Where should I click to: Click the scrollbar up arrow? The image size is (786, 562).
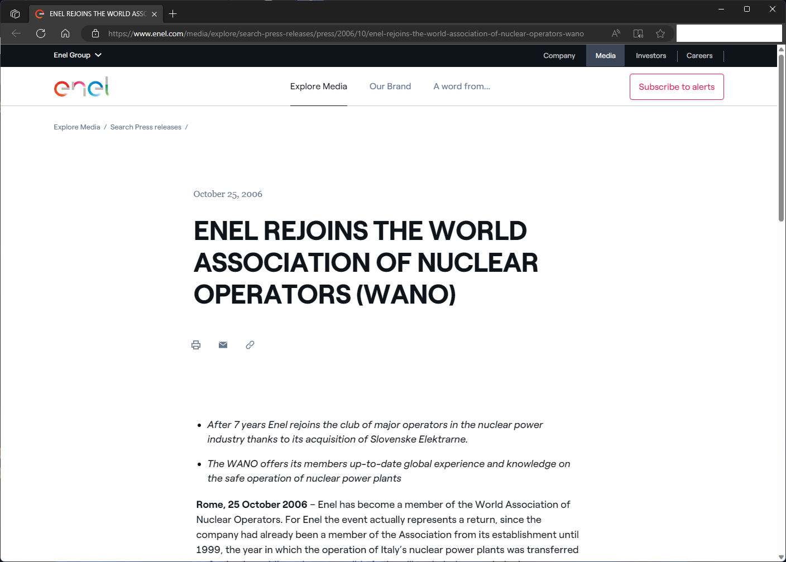pos(781,49)
